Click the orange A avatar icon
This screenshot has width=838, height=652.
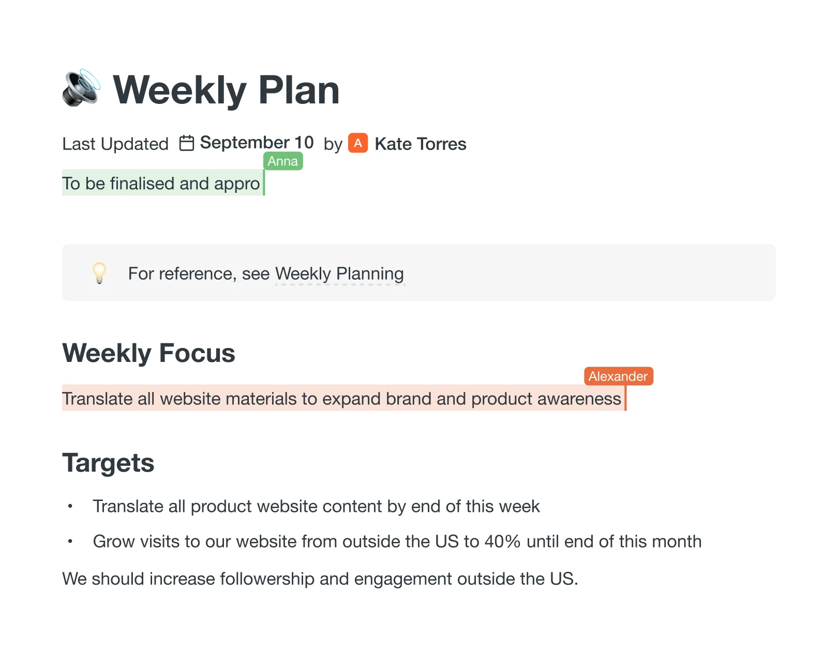pyautogui.click(x=358, y=143)
